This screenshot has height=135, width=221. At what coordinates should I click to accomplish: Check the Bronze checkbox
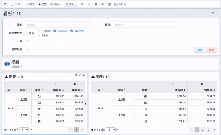(38, 31)
